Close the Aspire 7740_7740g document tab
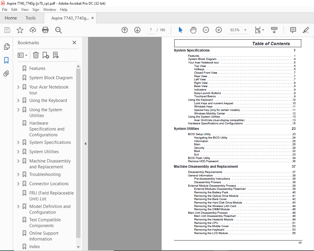The width and height of the screenshot is (314, 251). 93,18
